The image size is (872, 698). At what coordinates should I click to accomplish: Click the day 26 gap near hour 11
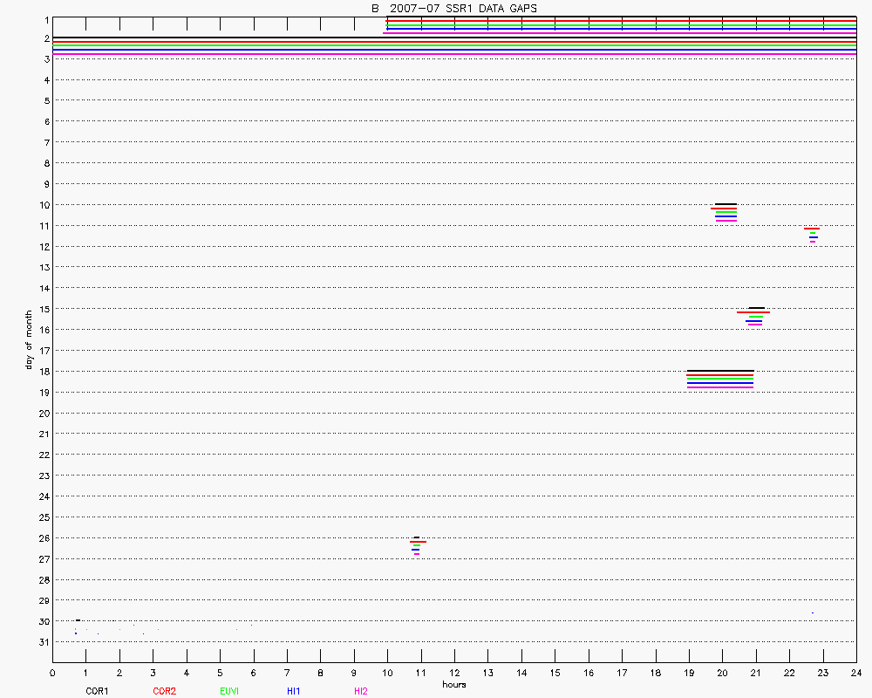pyautogui.click(x=418, y=545)
